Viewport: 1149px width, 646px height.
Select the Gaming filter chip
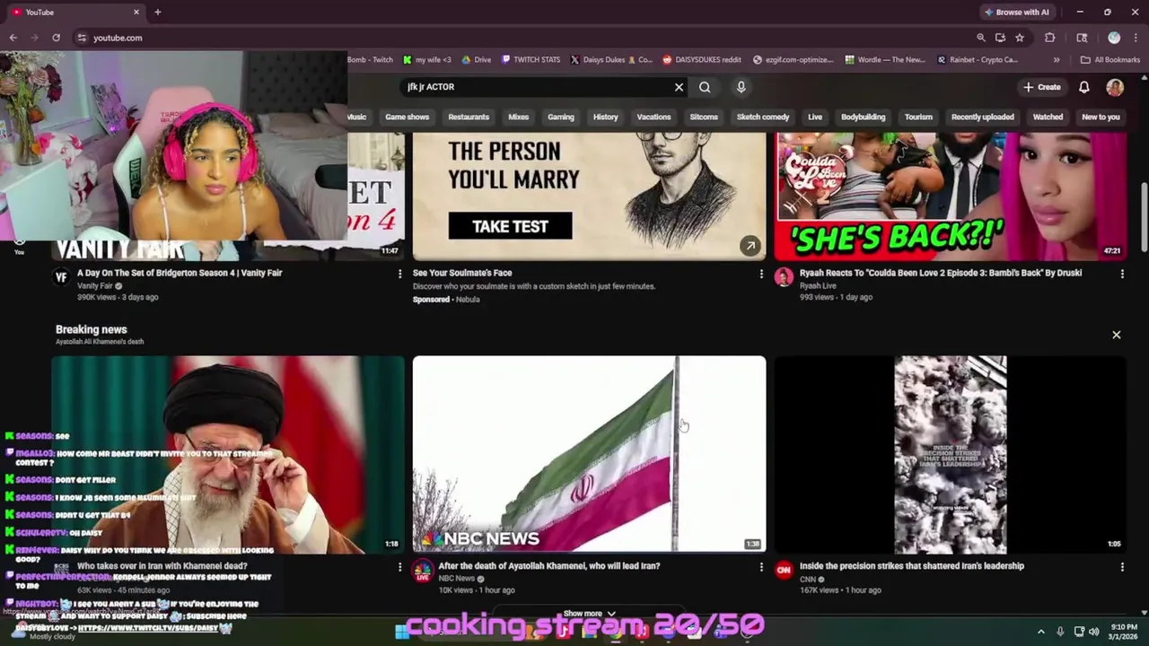(x=561, y=117)
